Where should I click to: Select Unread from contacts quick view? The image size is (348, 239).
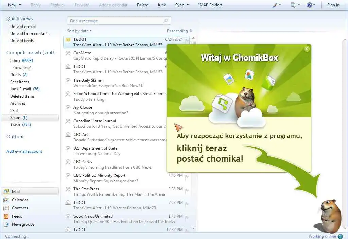(x=30, y=34)
